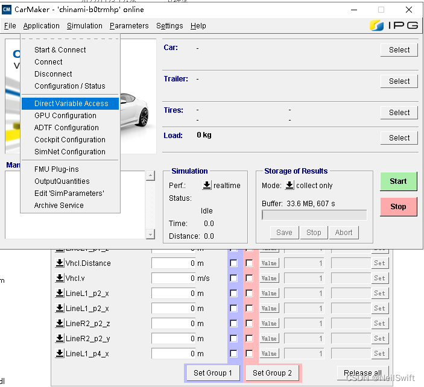Image resolution: width=424 pixels, height=387 pixels.
Task: Click Release all button
Action: [363, 373]
